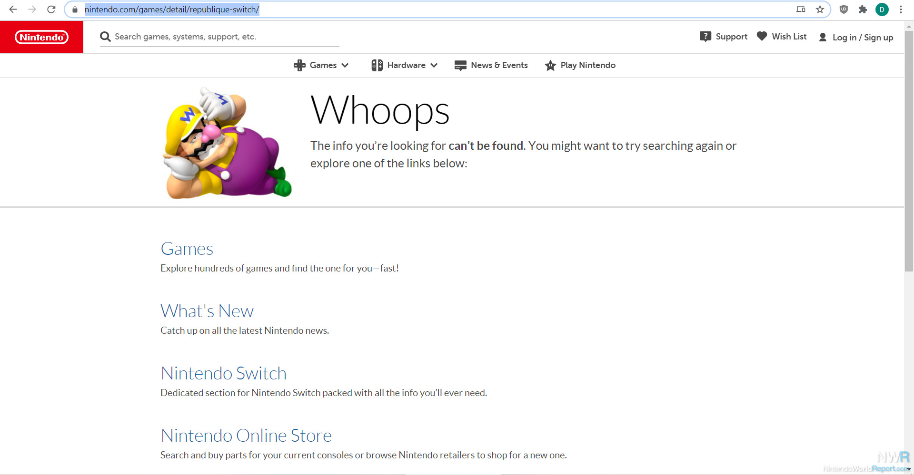Click the Hardware Joy-Con icon

[377, 65]
